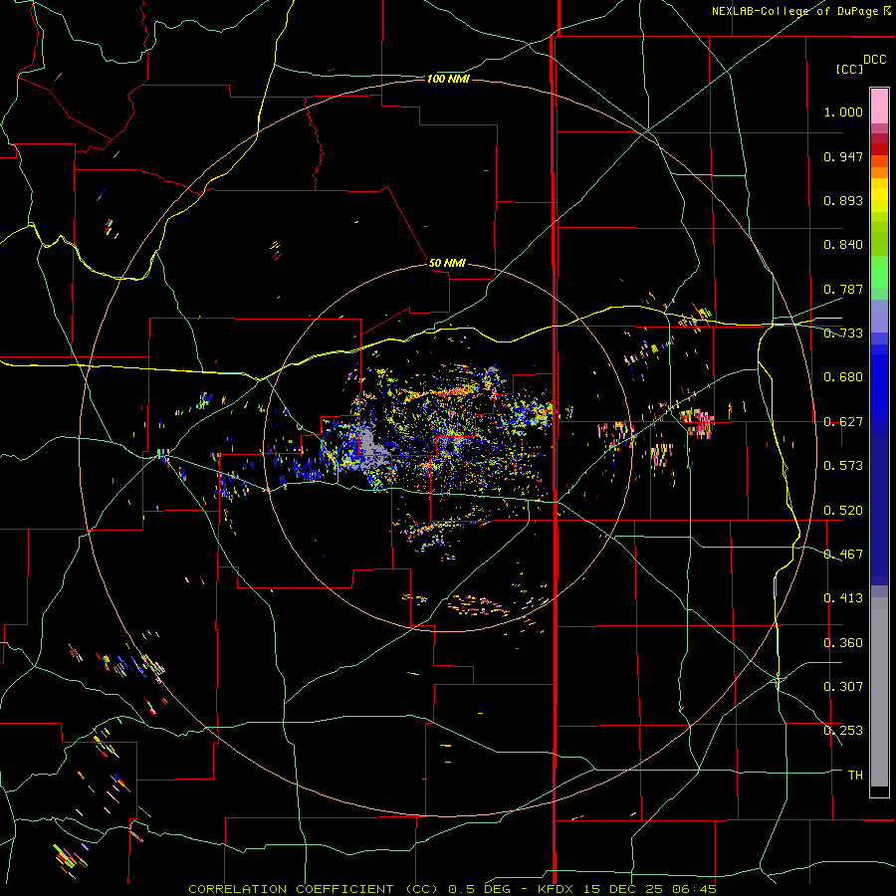Viewport: 896px width, 896px height.
Task: Click the large gray radar echo patch
Action: (x=370, y=449)
